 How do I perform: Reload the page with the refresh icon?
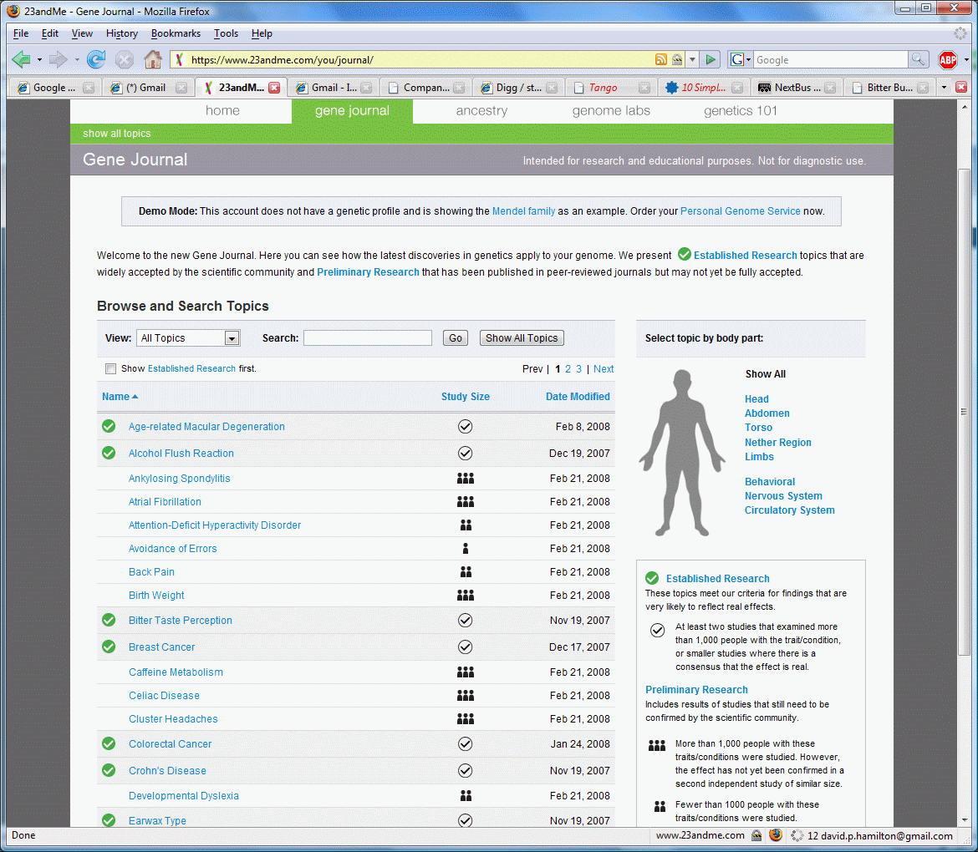(x=95, y=60)
